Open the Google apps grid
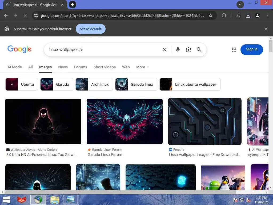 tap(234, 50)
